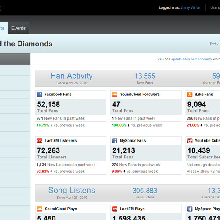This screenshot has width=220, height=220.
Task: Click the SoundCloud icon beside SoundCloud Plays
Action: coord(40,209)
